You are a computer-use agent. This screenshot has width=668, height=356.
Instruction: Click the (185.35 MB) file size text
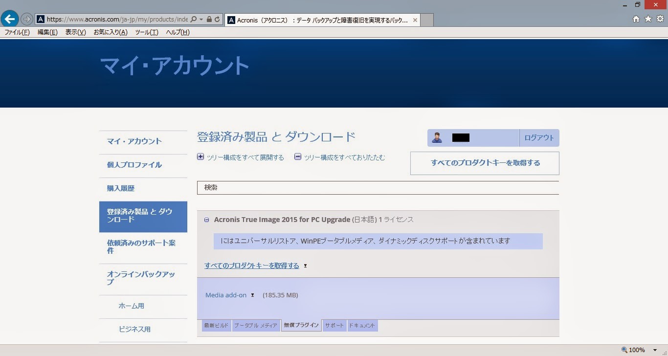[280, 295]
